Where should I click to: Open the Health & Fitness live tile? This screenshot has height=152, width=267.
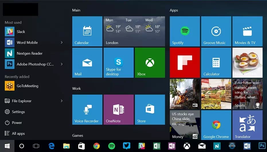(x=216, y=94)
